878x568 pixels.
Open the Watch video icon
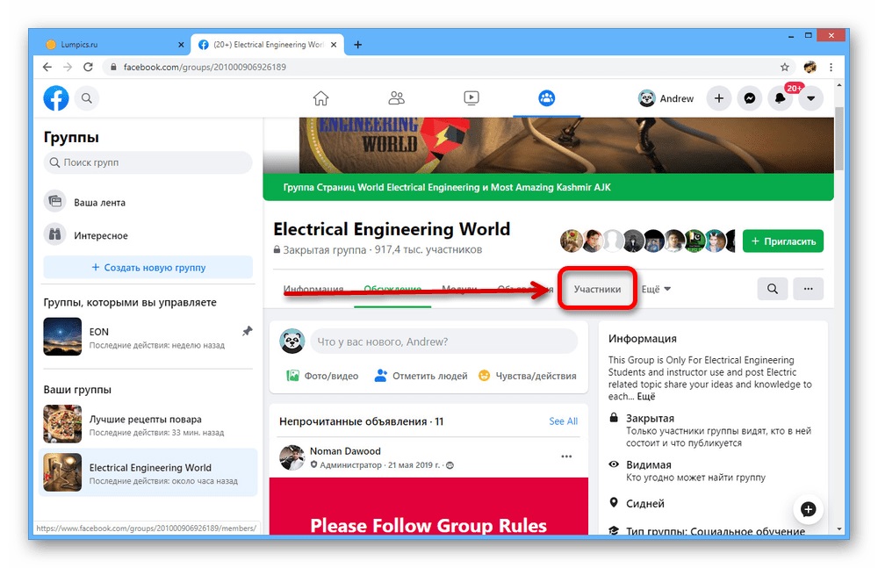471,98
